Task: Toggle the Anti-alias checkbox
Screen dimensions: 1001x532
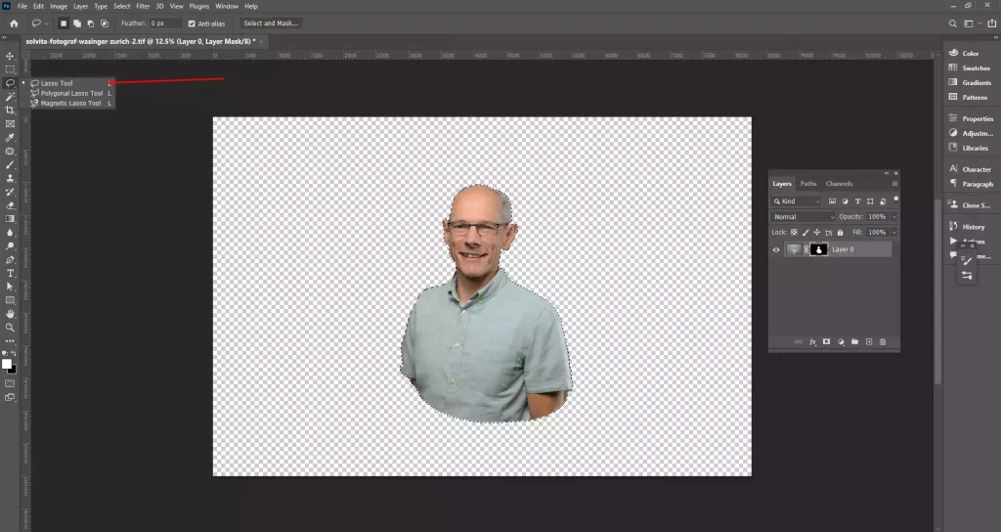Action: [192, 22]
